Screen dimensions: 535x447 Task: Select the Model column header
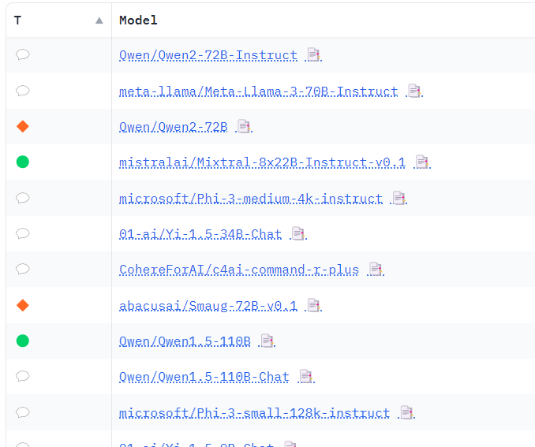[138, 20]
